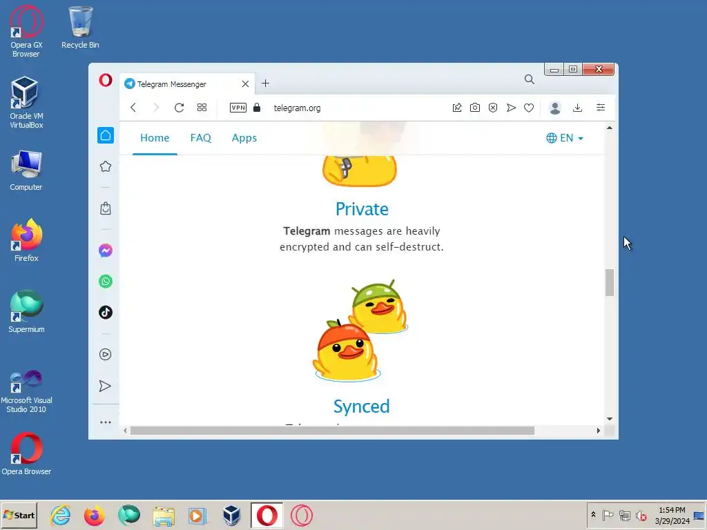The image size is (707, 530).
Task: Click the muted volume tray icon
Action: [x=641, y=515]
